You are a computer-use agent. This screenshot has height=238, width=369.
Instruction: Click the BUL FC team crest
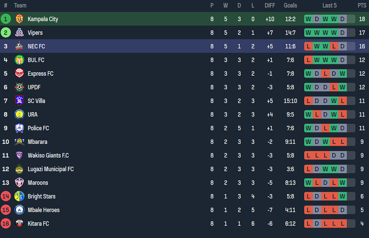pos(19,60)
